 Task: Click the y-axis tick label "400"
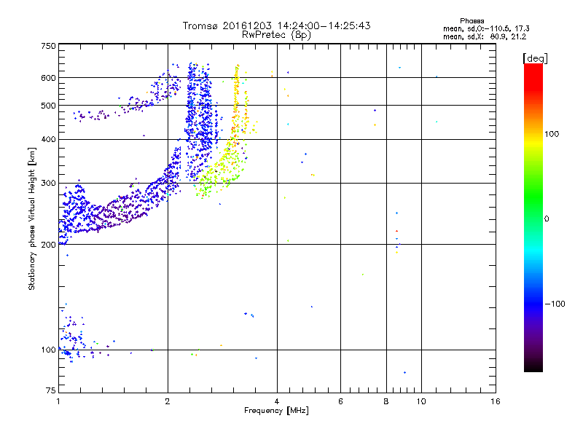48,140
